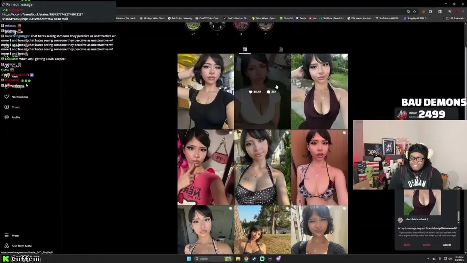Screen dimensions: 467x263
Task: Open the Also from Meta icon
Action: pos(7,246)
